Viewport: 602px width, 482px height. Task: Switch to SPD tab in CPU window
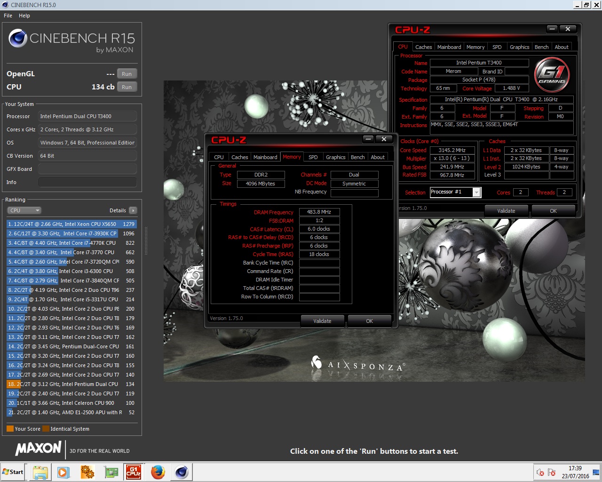point(497,47)
